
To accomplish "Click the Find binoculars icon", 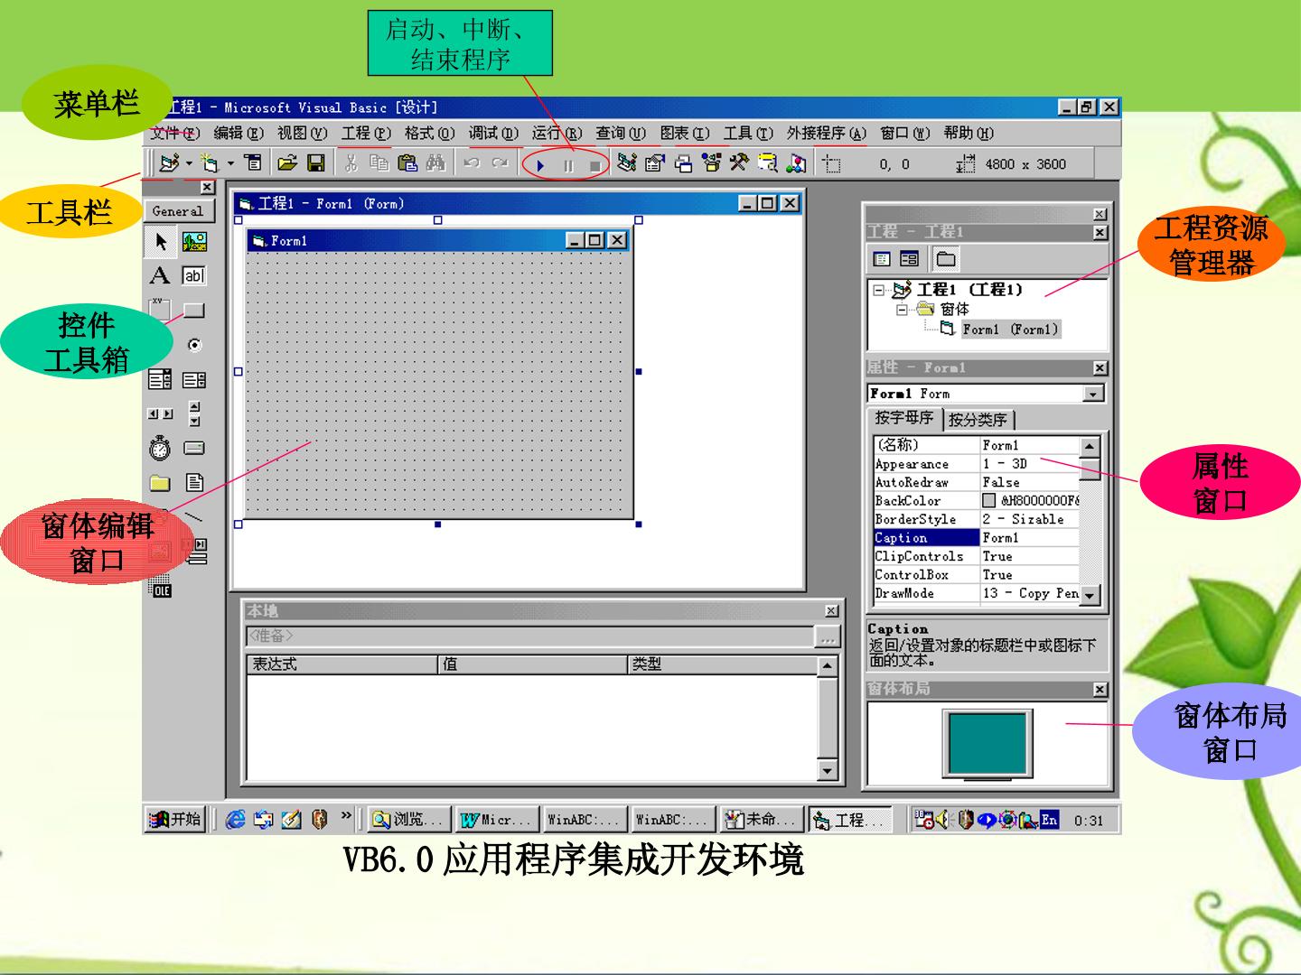I will [x=435, y=163].
